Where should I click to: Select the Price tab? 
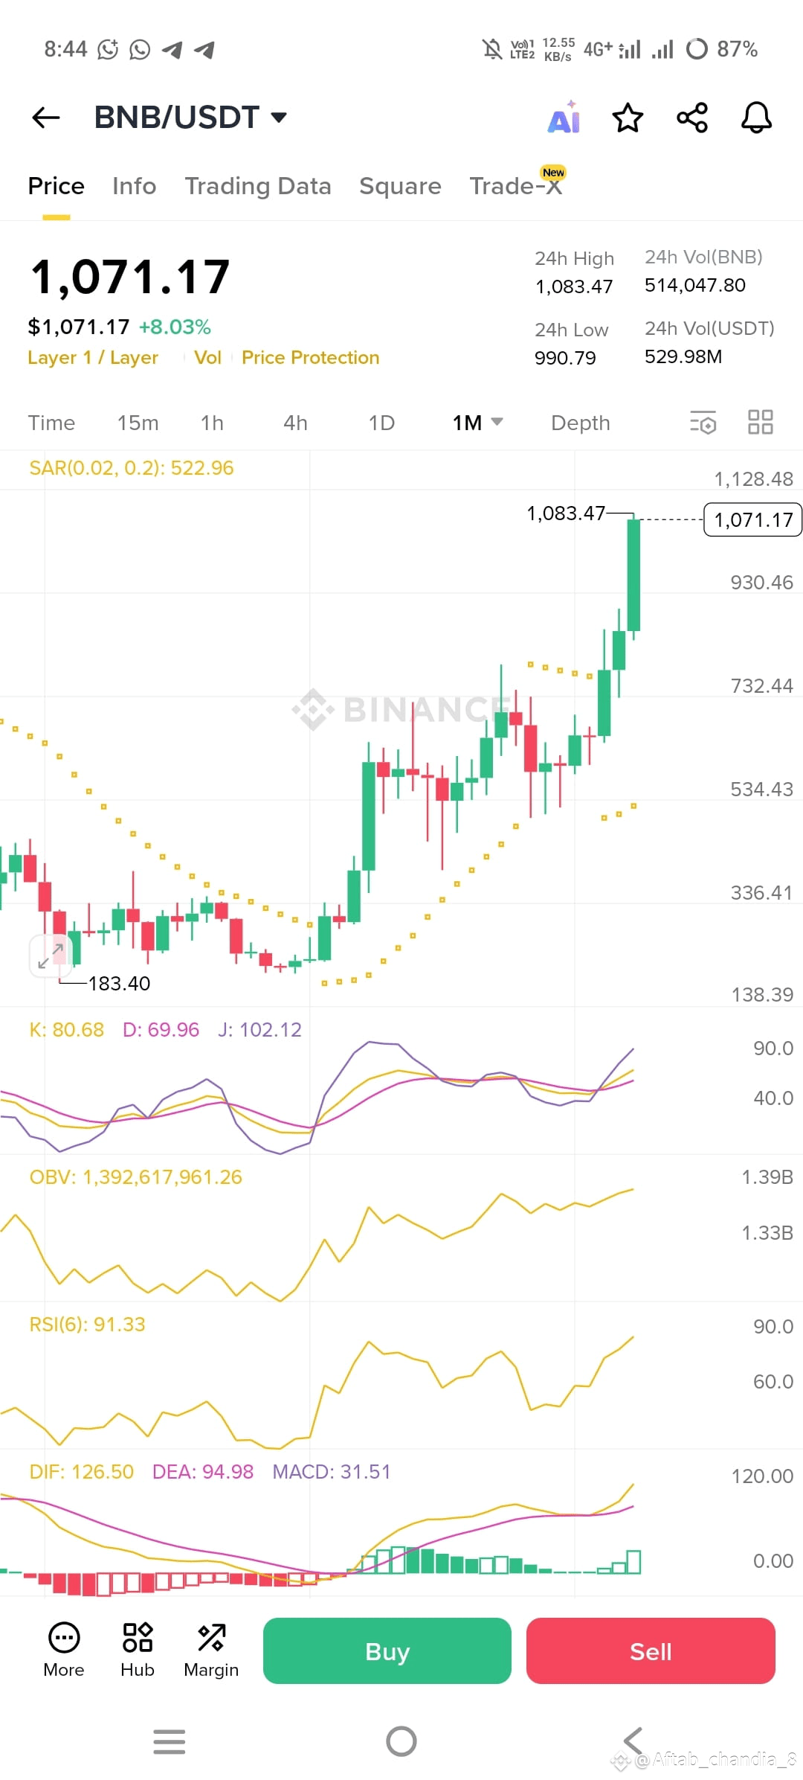57,186
